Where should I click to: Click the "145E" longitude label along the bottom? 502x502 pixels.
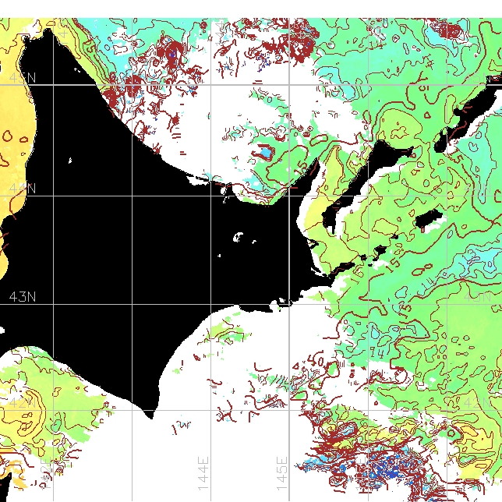282,474
